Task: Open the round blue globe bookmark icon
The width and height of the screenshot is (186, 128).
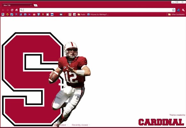Action: [x=12, y=14]
